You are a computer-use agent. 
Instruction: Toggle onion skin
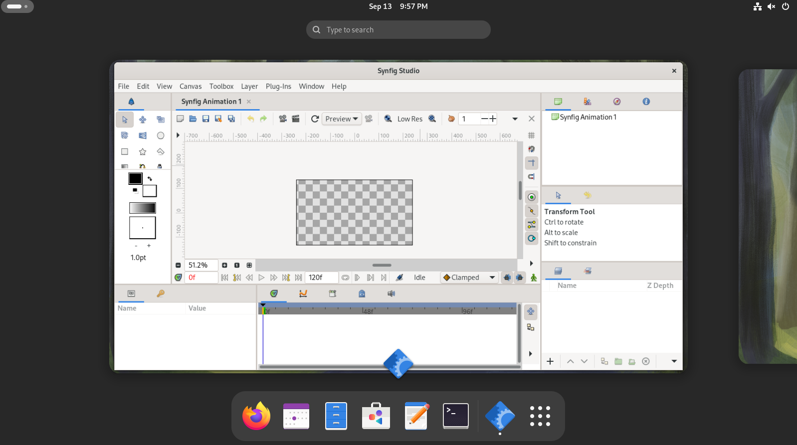coord(451,119)
